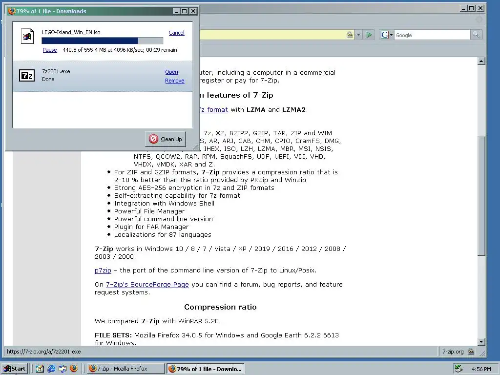Close the Downloads window
The width and height of the screenshot is (500, 375).
click(193, 11)
